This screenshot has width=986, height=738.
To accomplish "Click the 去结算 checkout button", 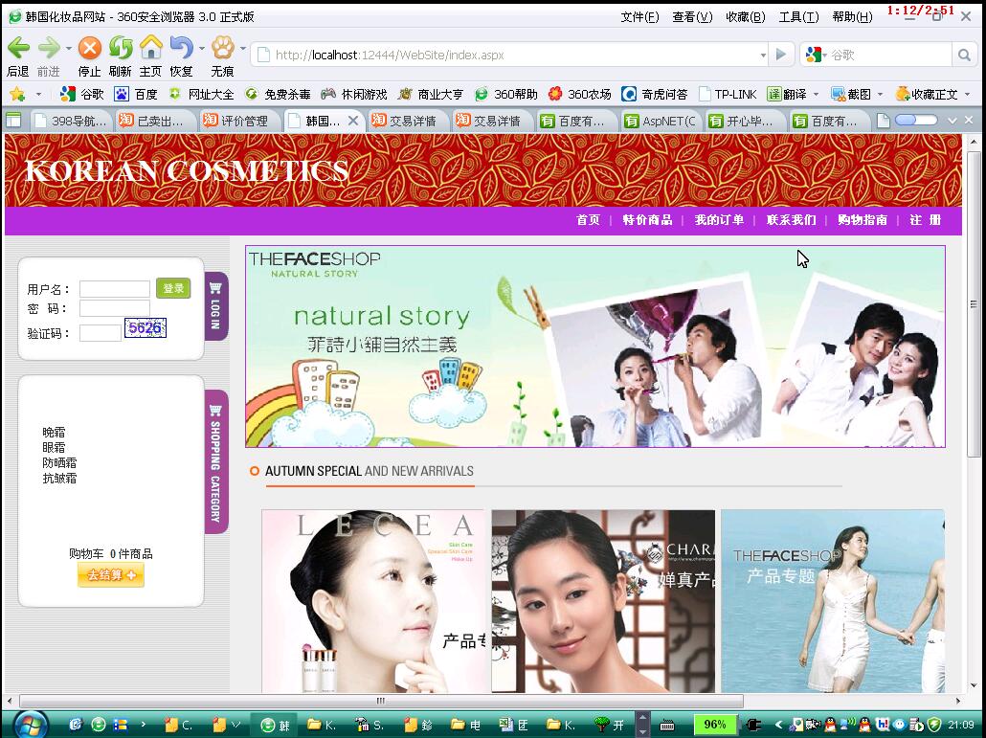I will [x=111, y=574].
